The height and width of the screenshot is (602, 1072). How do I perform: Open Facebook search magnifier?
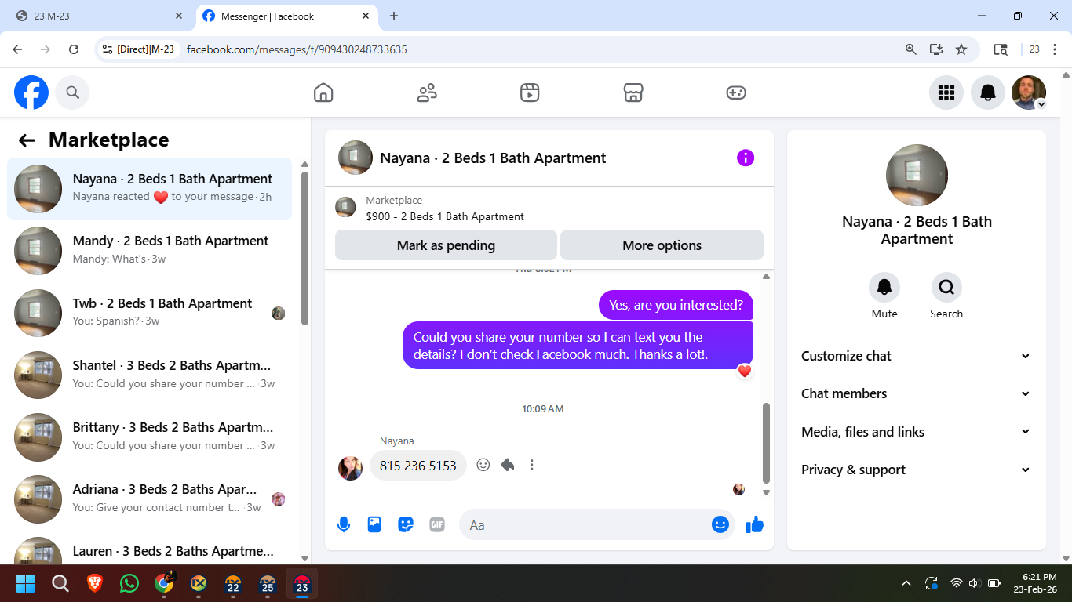click(x=72, y=92)
